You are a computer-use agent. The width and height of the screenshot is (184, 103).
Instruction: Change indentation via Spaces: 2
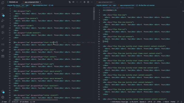(143, 102)
